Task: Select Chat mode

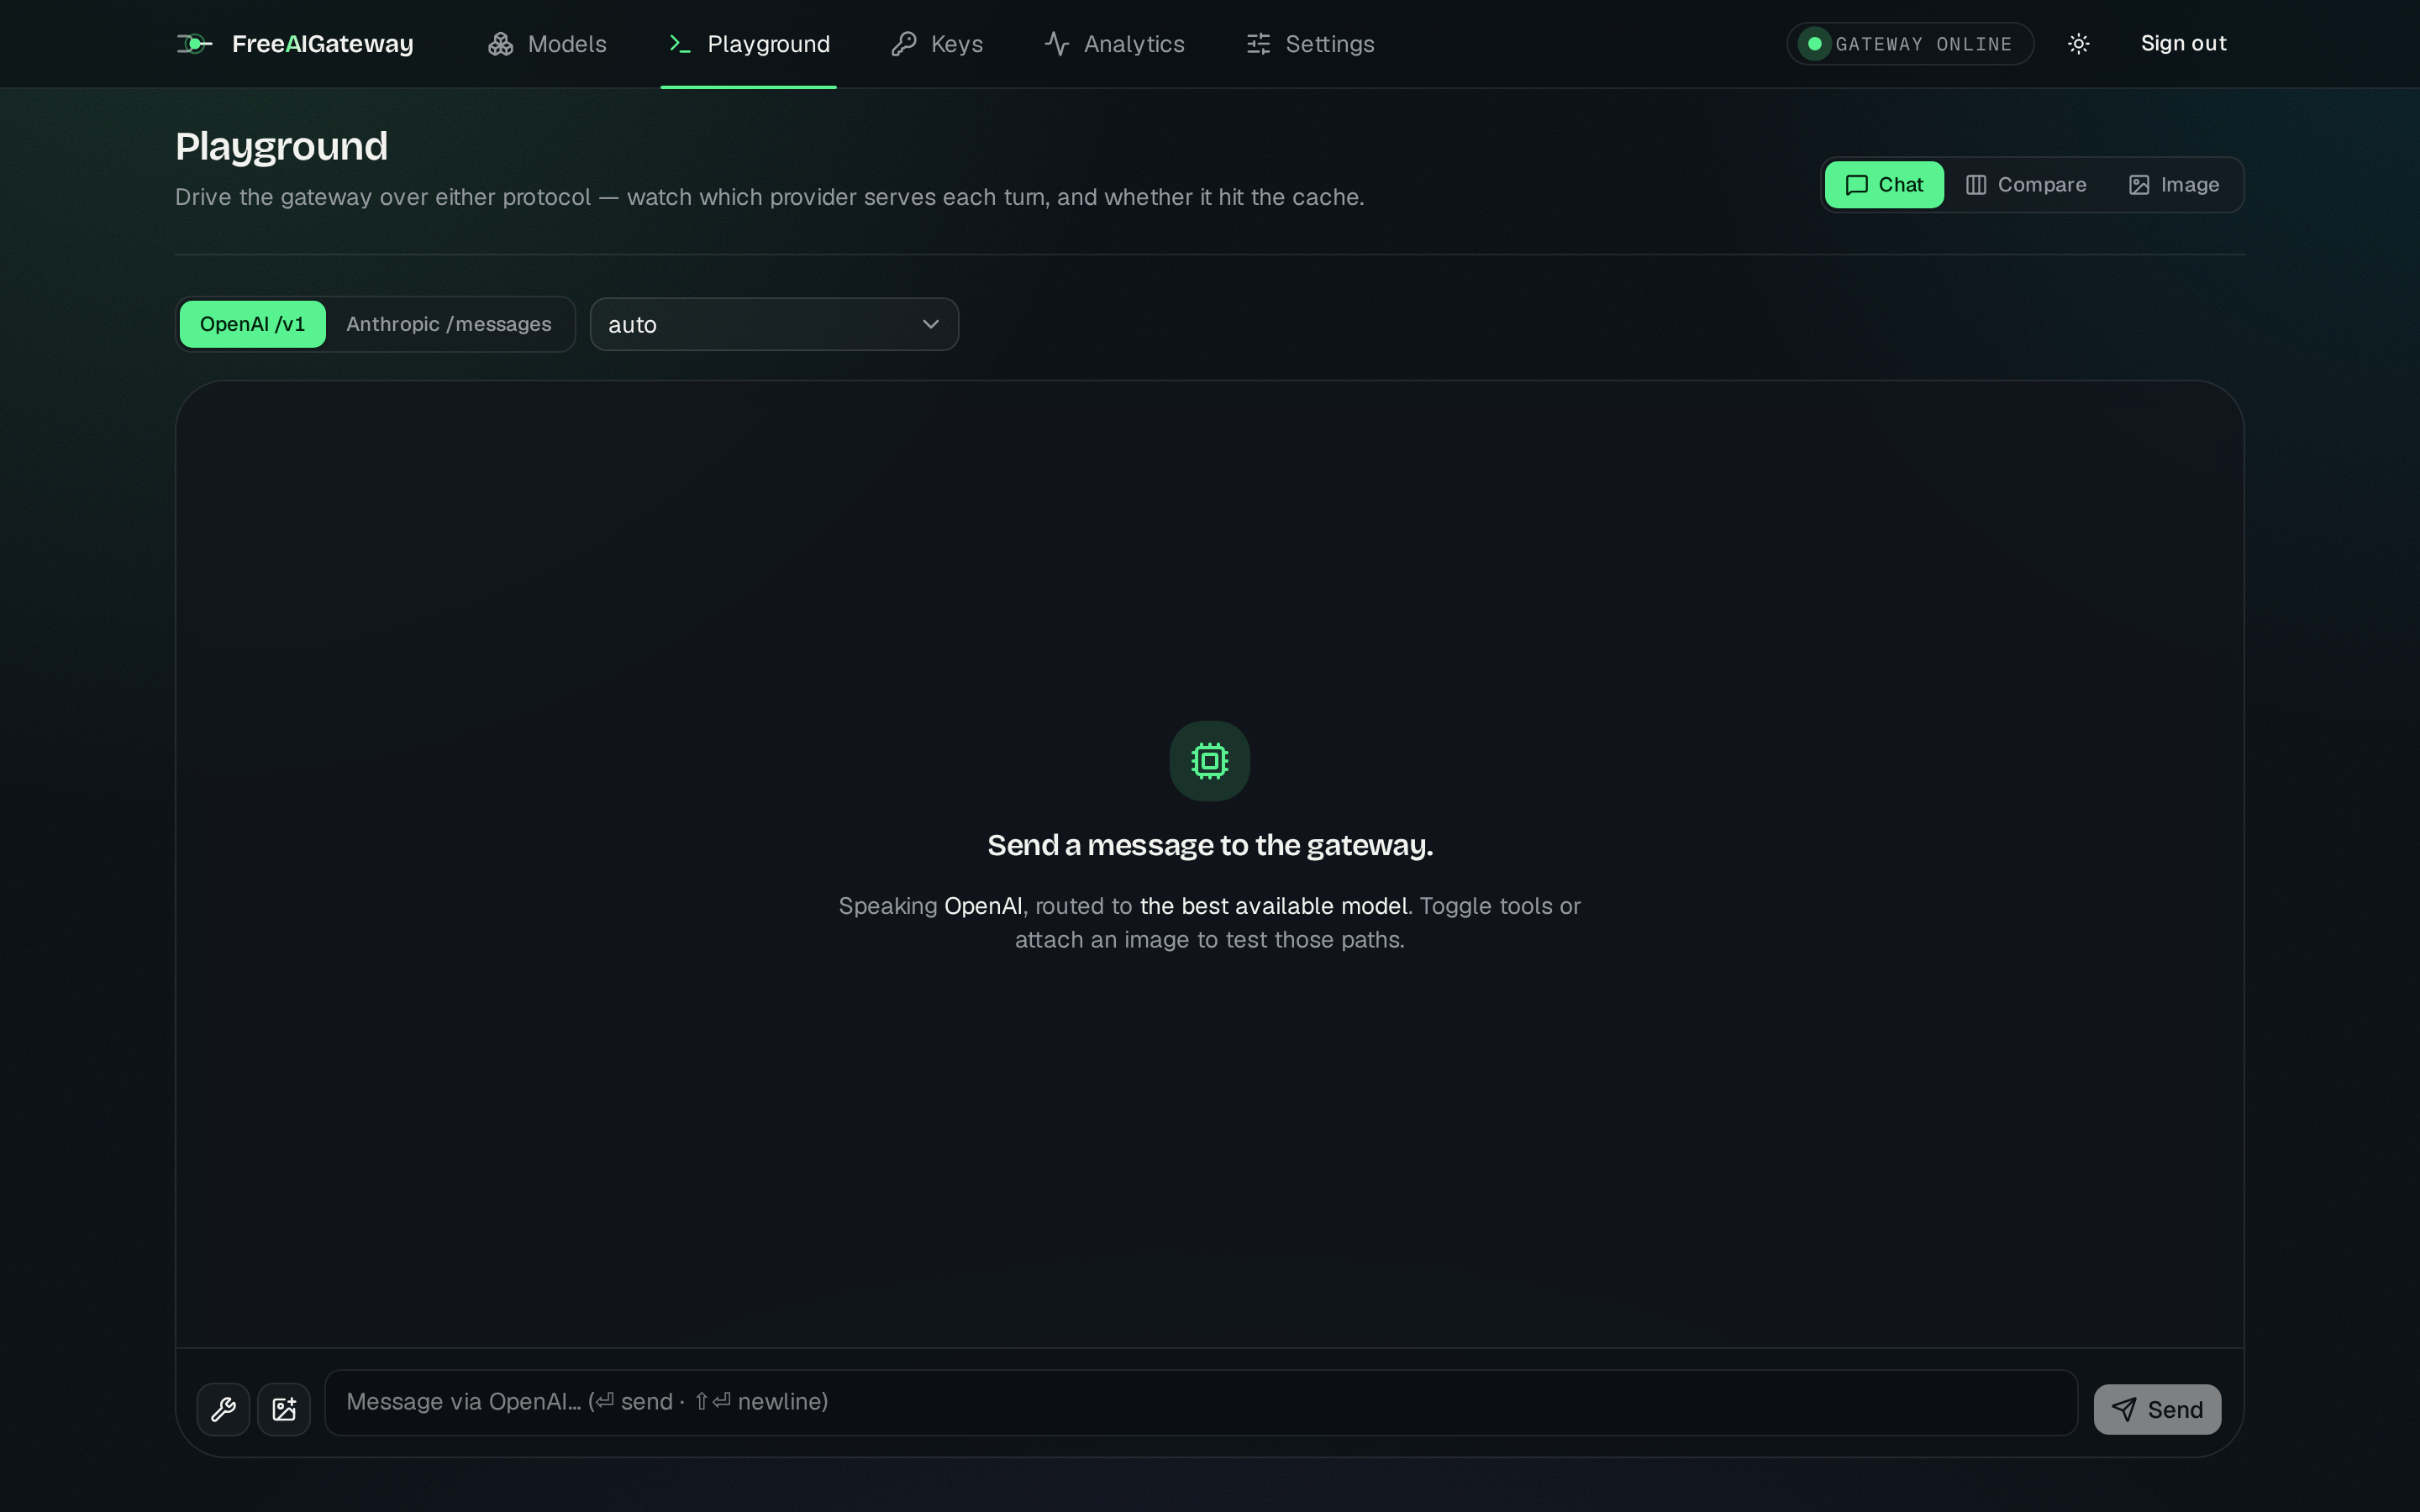Action: tap(1884, 185)
